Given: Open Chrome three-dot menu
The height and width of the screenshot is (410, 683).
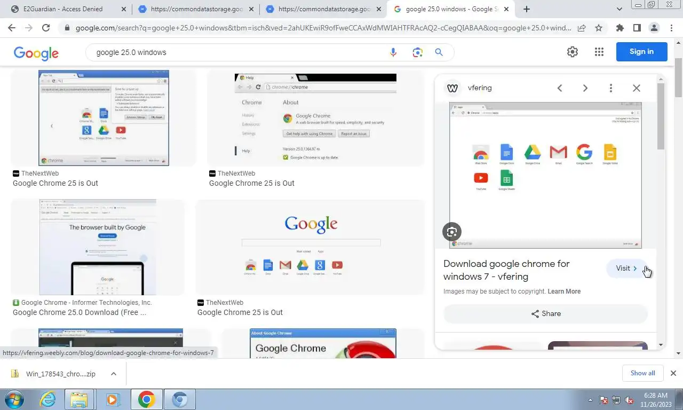Looking at the screenshot, I should pyautogui.click(x=671, y=28).
